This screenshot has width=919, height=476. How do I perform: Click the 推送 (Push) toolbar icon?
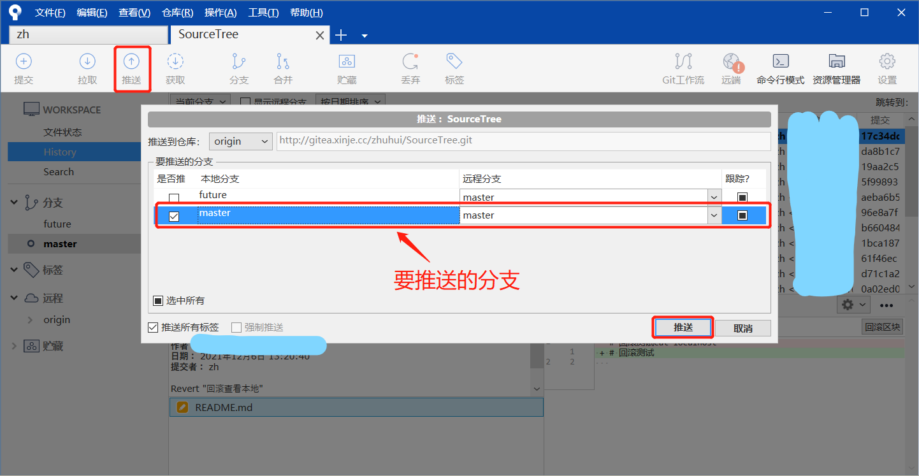coord(131,62)
